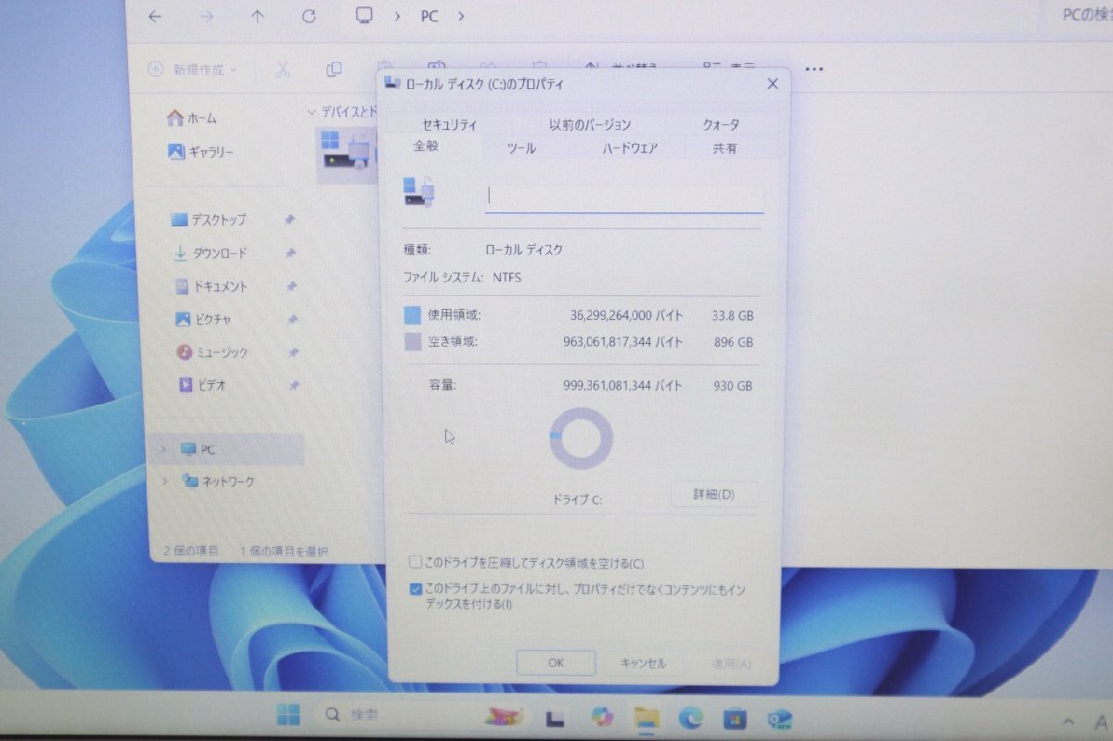Image resolution: width=1113 pixels, height=741 pixels.
Task: Refresh the Explorer window
Action: [309, 17]
